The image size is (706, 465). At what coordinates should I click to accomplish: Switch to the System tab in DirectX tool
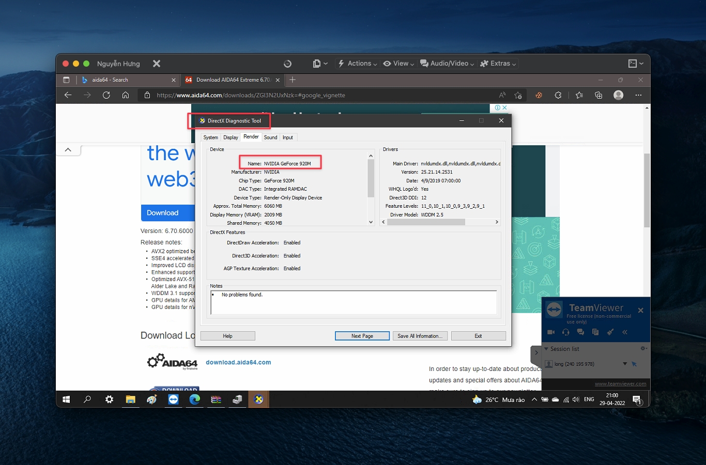210,137
